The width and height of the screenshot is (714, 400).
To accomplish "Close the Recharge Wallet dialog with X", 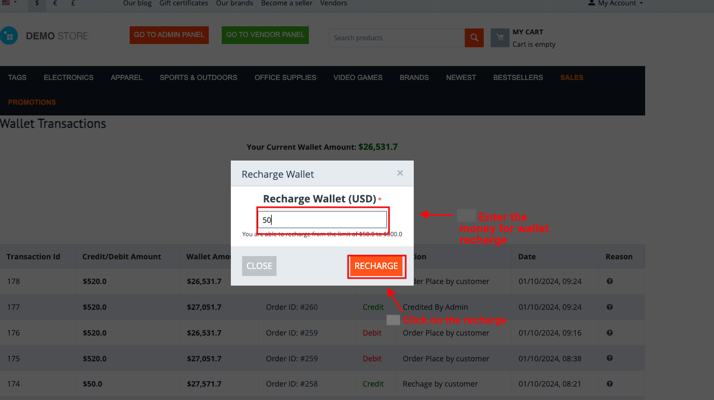I will click(x=400, y=173).
